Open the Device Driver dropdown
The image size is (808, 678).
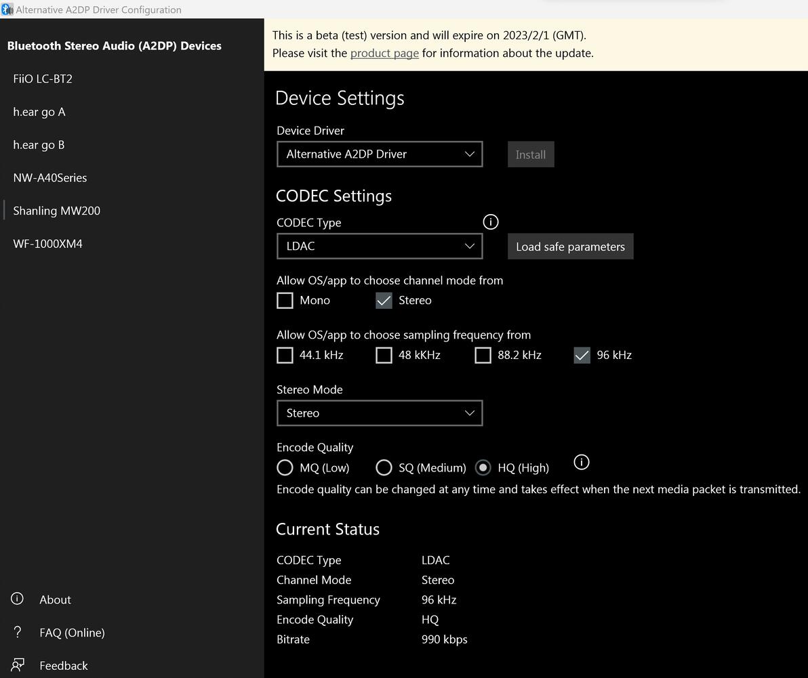tap(380, 154)
